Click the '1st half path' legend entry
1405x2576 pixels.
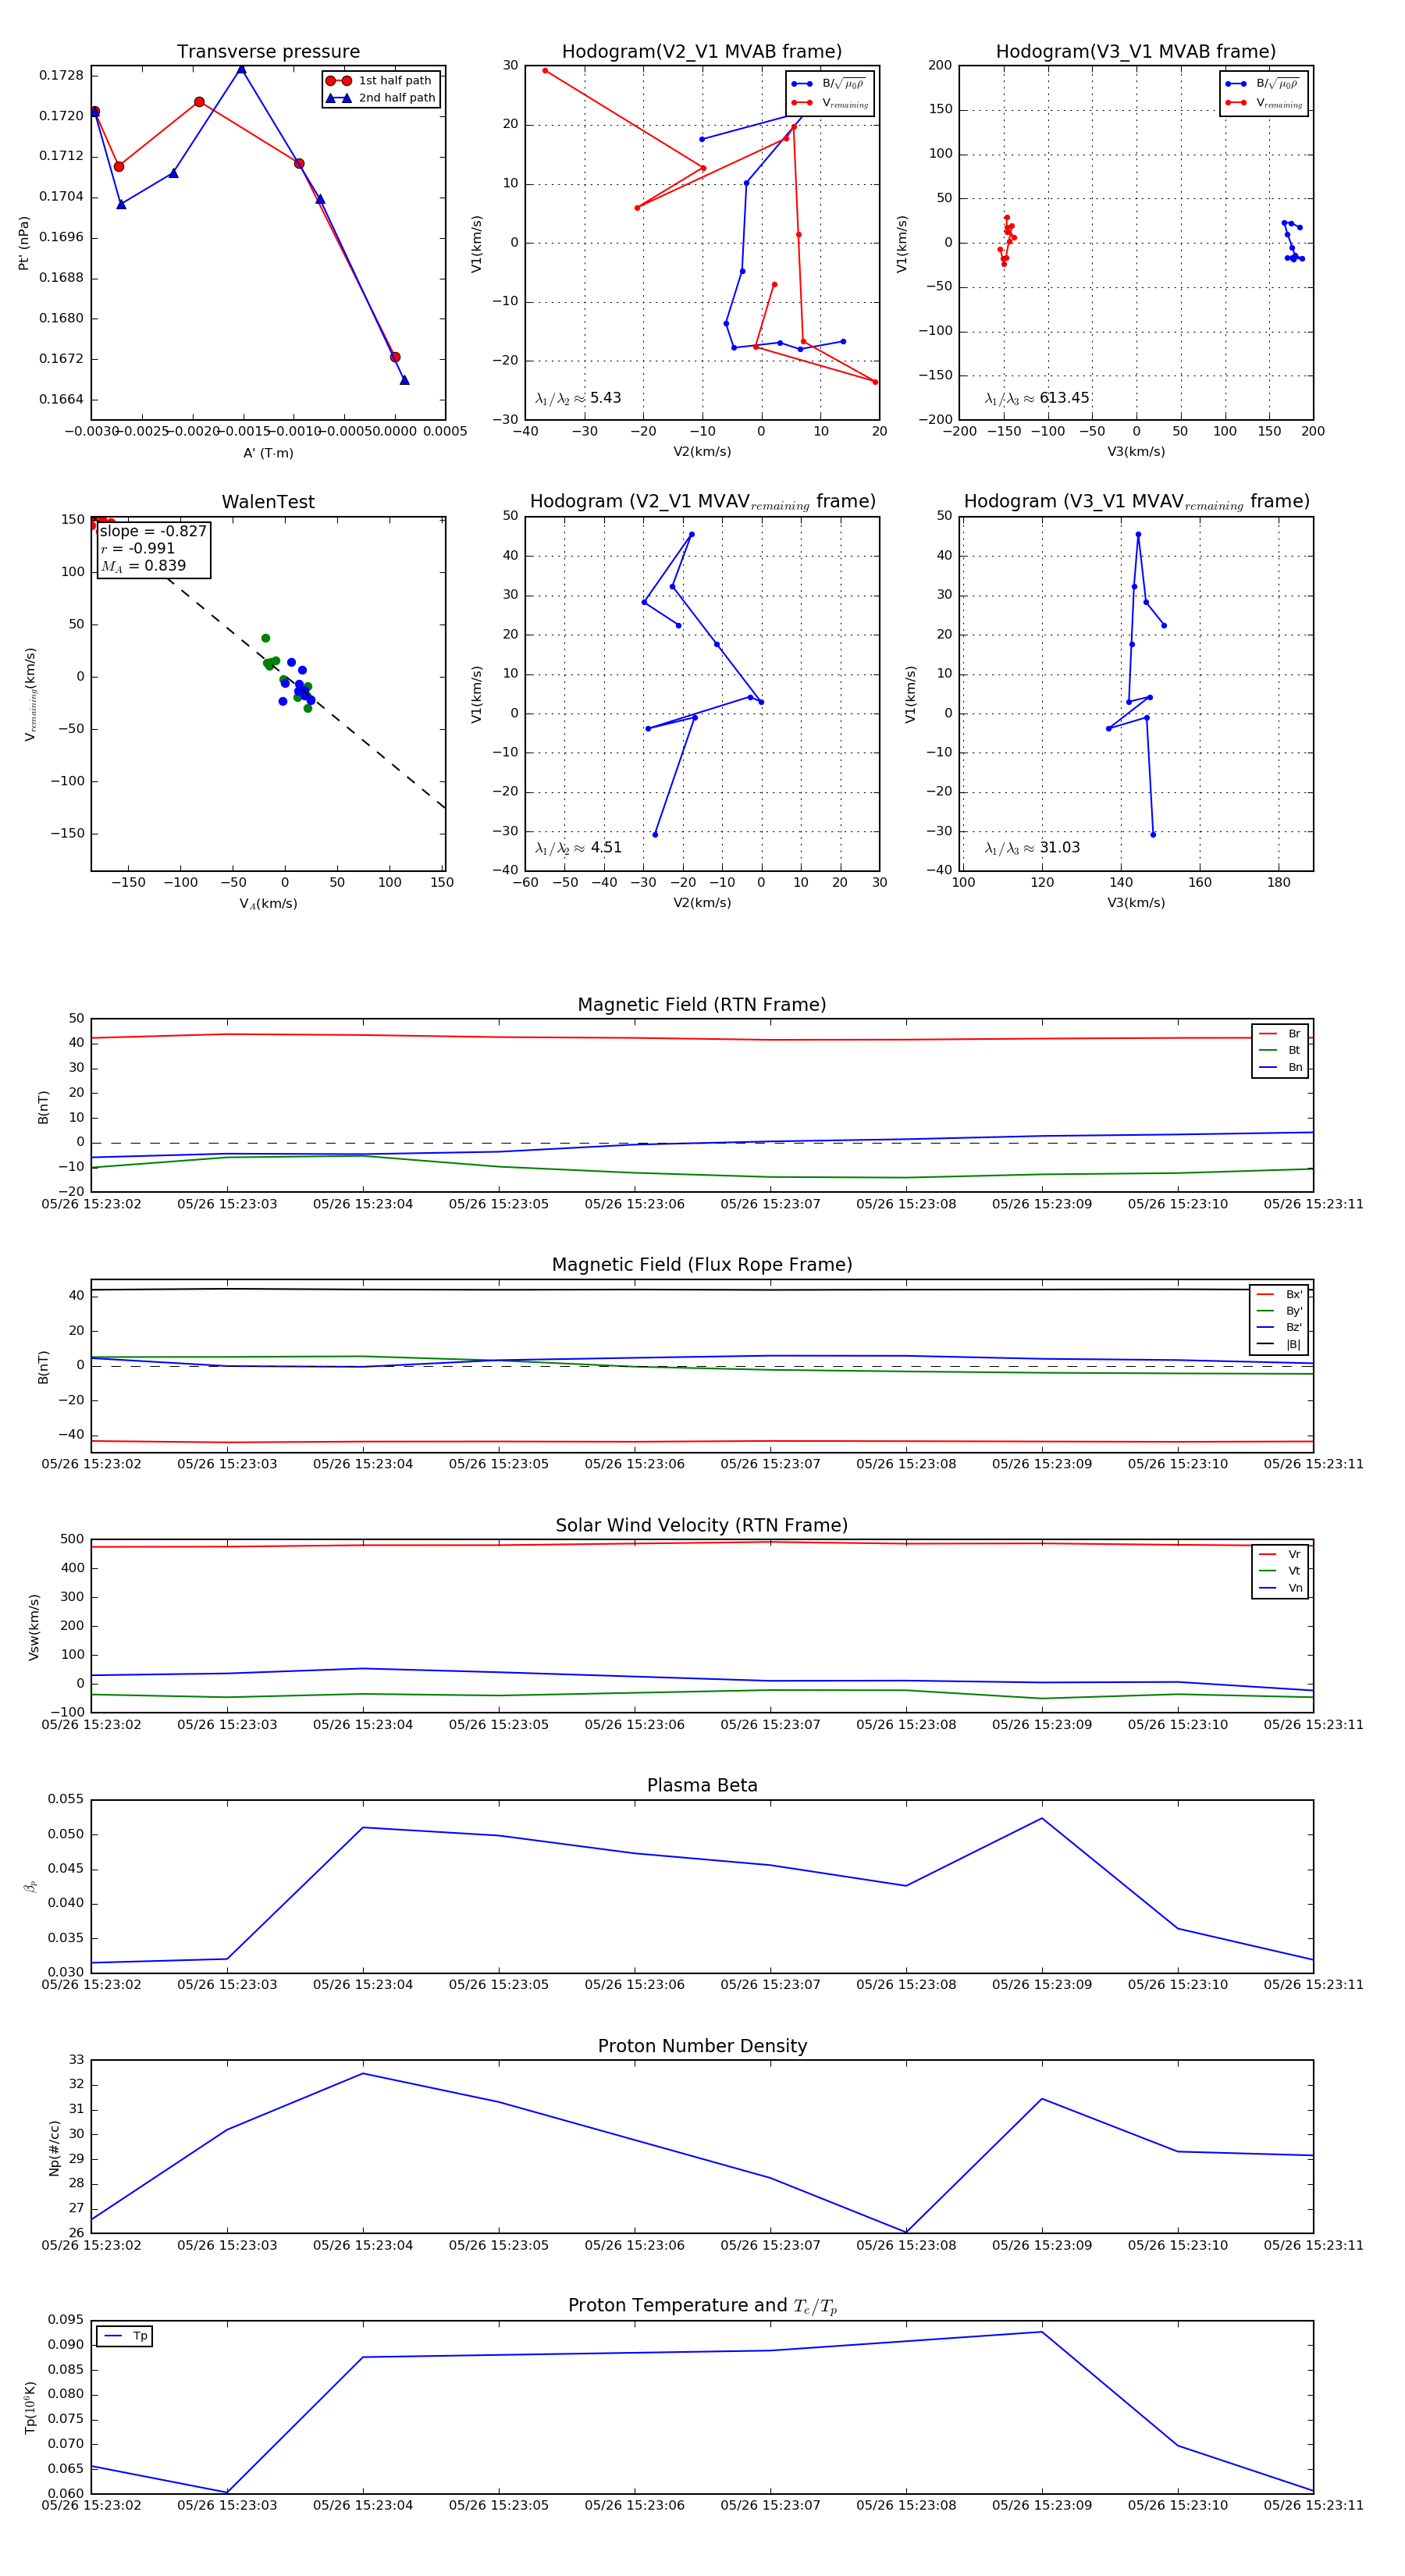(380, 81)
